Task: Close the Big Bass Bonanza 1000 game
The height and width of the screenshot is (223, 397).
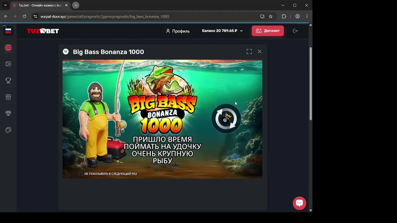Action: 260,52
